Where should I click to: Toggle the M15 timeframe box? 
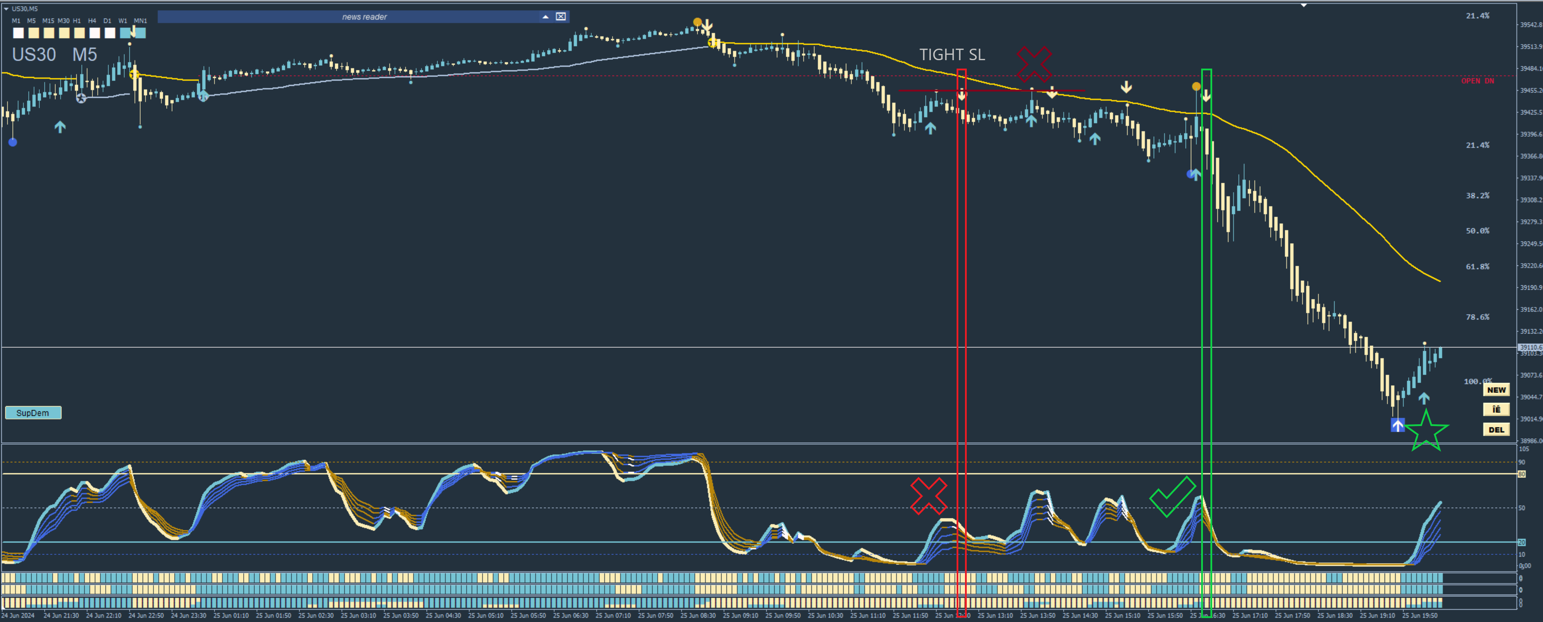click(x=49, y=33)
